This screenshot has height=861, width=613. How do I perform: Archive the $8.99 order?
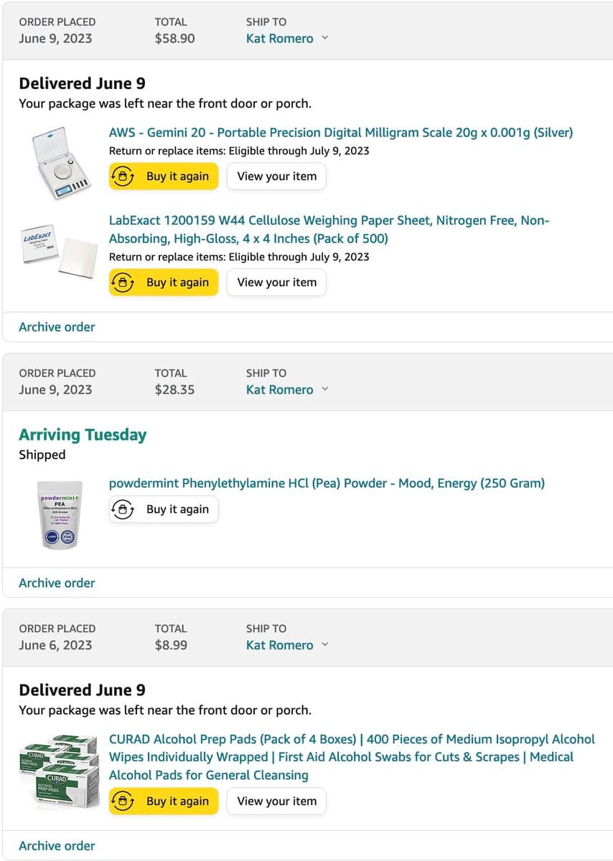pyautogui.click(x=57, y=846)
